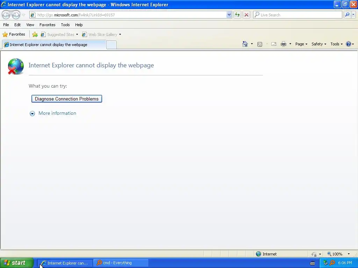
Task: Click the globe error icon on page
Action: pos(16,66)
